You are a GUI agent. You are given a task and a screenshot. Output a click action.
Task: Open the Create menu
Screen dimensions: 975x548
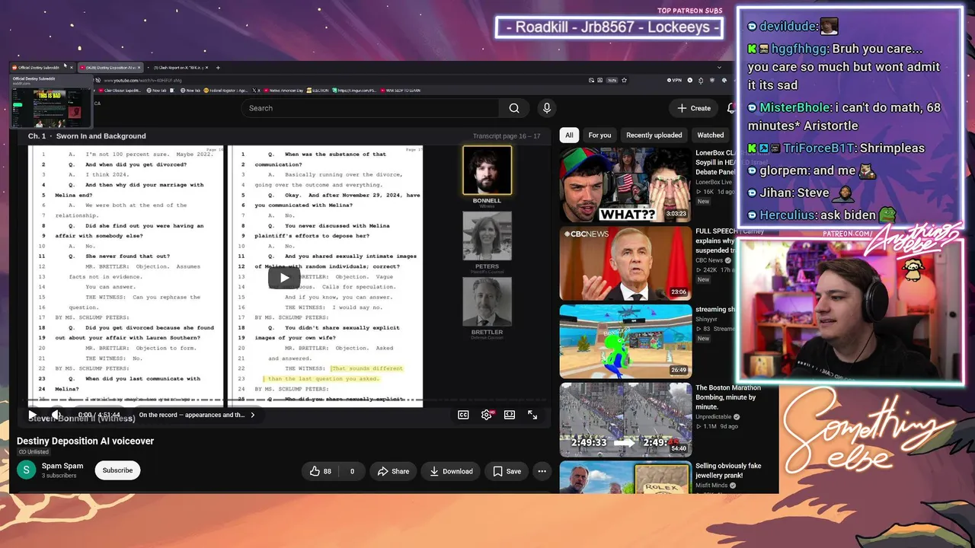694,108
